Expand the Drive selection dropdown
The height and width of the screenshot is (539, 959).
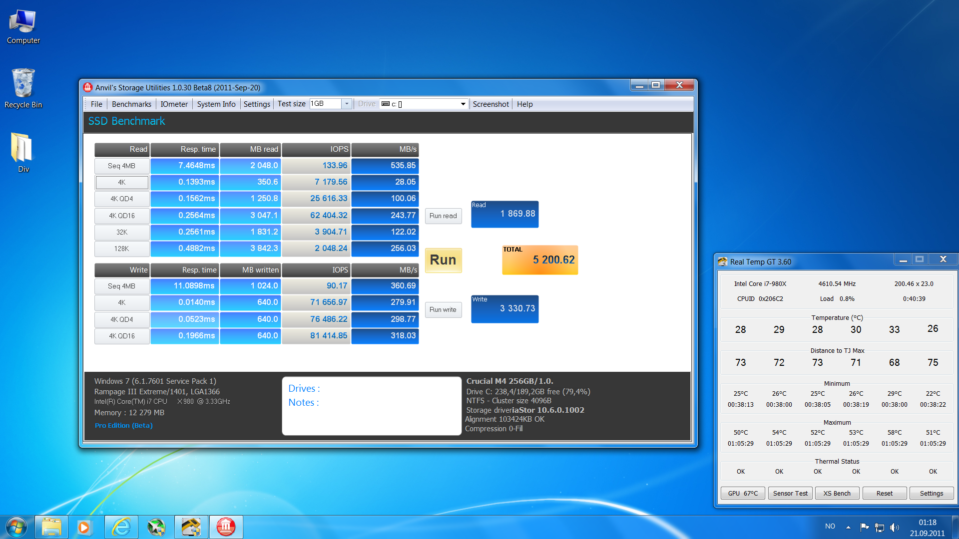point(463,104)
